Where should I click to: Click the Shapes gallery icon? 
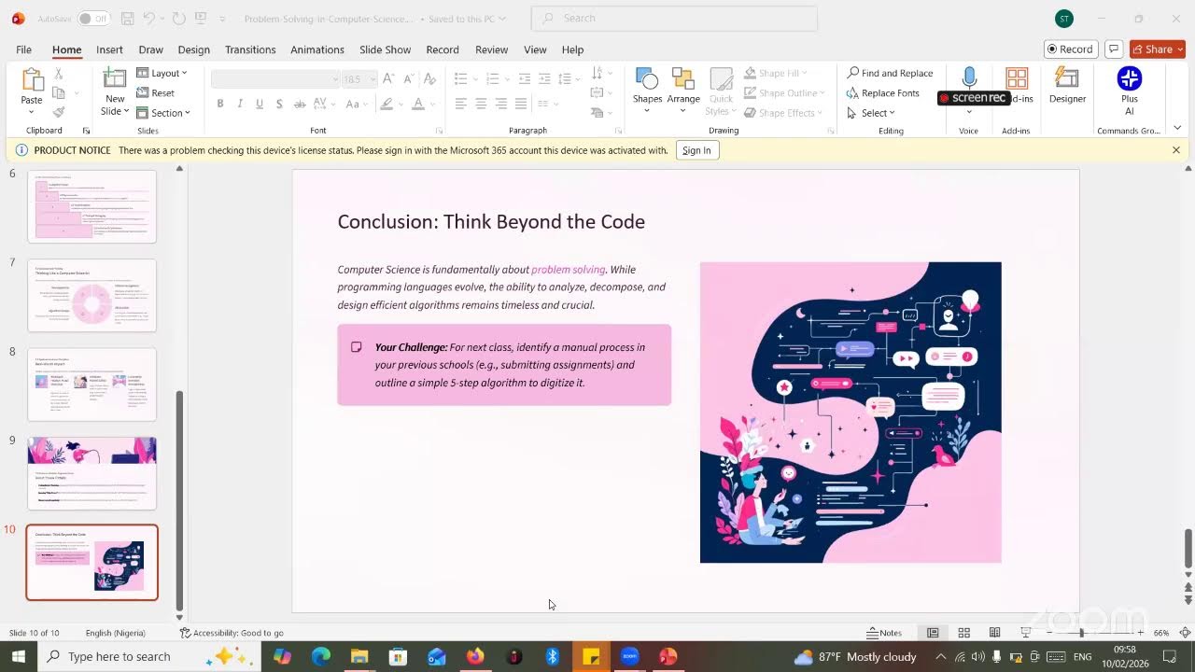point(647,79)
